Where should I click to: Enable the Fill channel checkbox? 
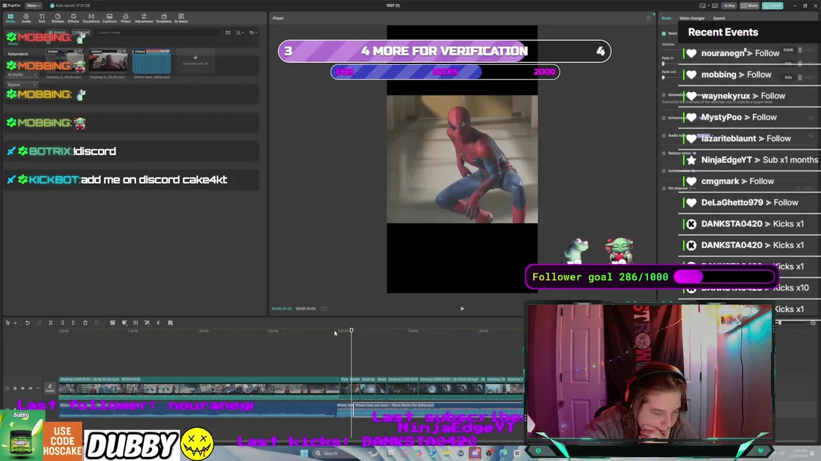664,188
